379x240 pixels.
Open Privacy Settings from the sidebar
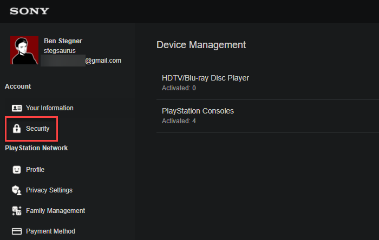click(x=49, y=190)
